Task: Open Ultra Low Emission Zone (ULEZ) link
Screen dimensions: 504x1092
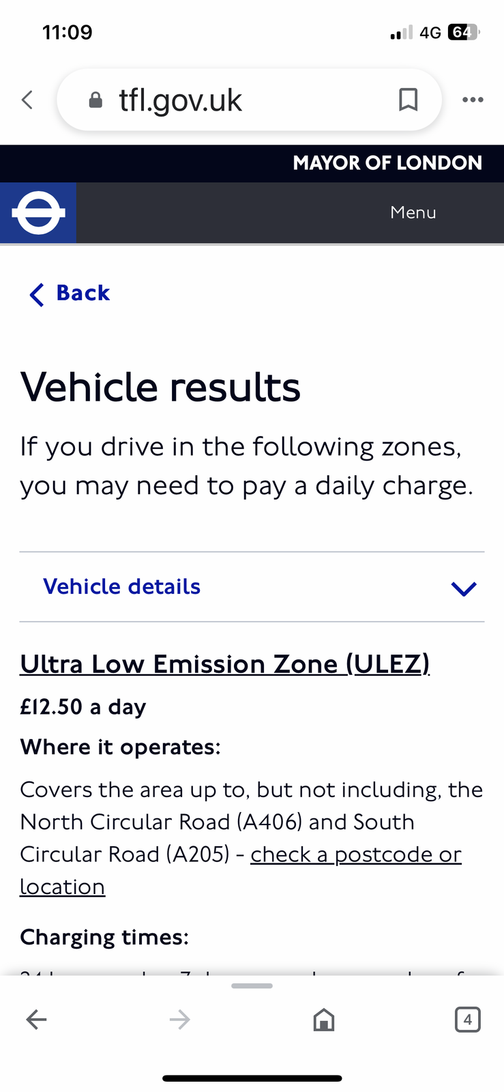Action: (225, 664)
